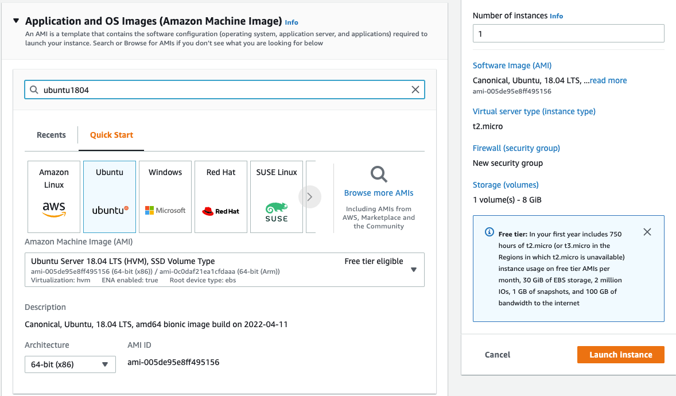Select the SUSE Linux AMI card
The width and height of the screenshot is (676, 396).
[276, 196]
